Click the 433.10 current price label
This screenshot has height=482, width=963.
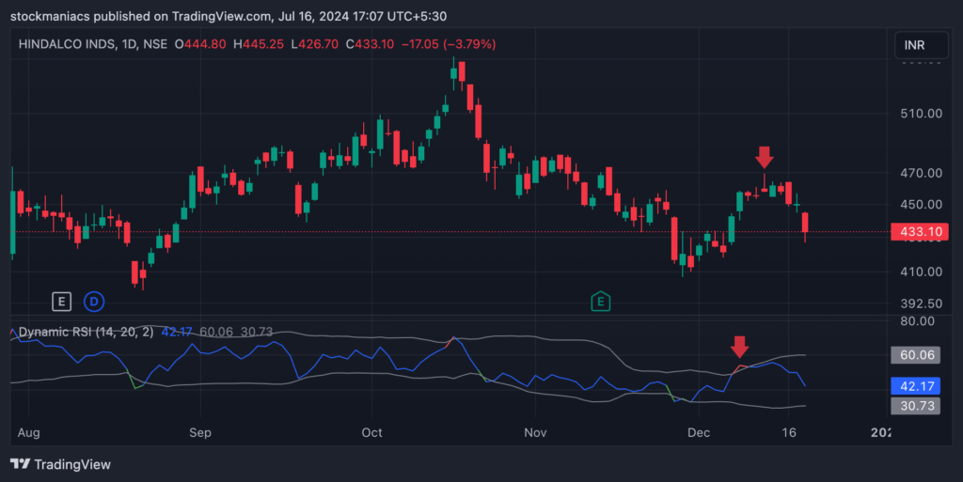click(x=920, y=232)
